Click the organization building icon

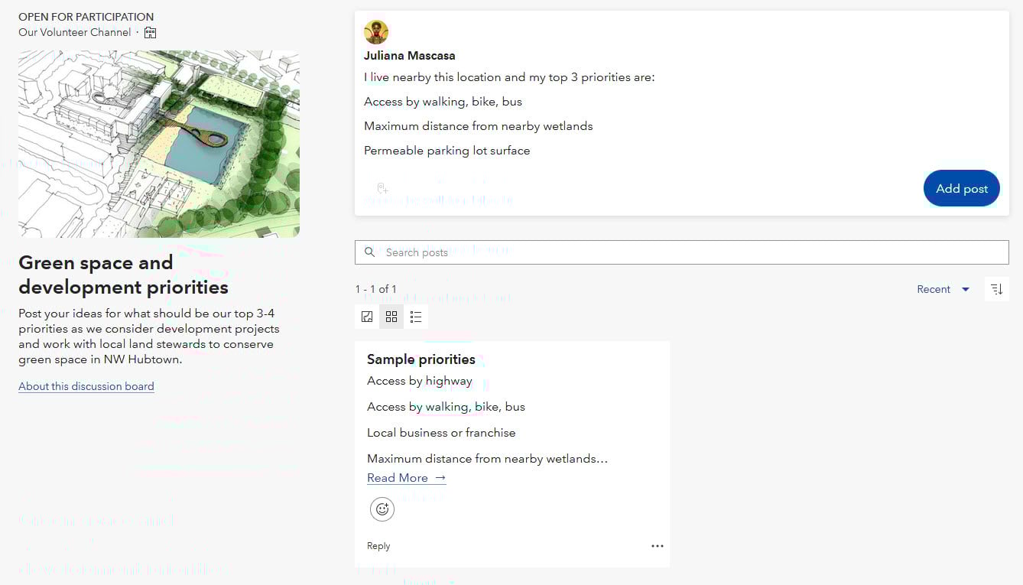click(151, 33)
